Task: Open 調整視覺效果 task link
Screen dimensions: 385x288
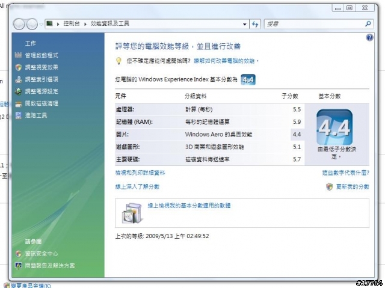Action: click(42, 67)
